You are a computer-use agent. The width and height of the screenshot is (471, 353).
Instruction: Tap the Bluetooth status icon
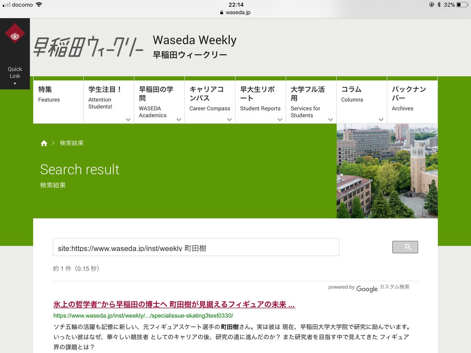[439, 5]
